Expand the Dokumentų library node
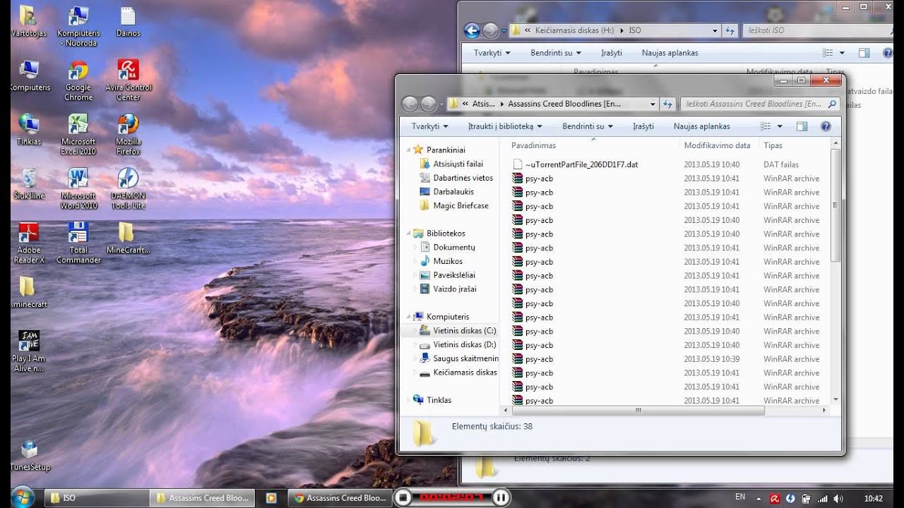This screenshot has width=904, height=508. pos(415,247)
